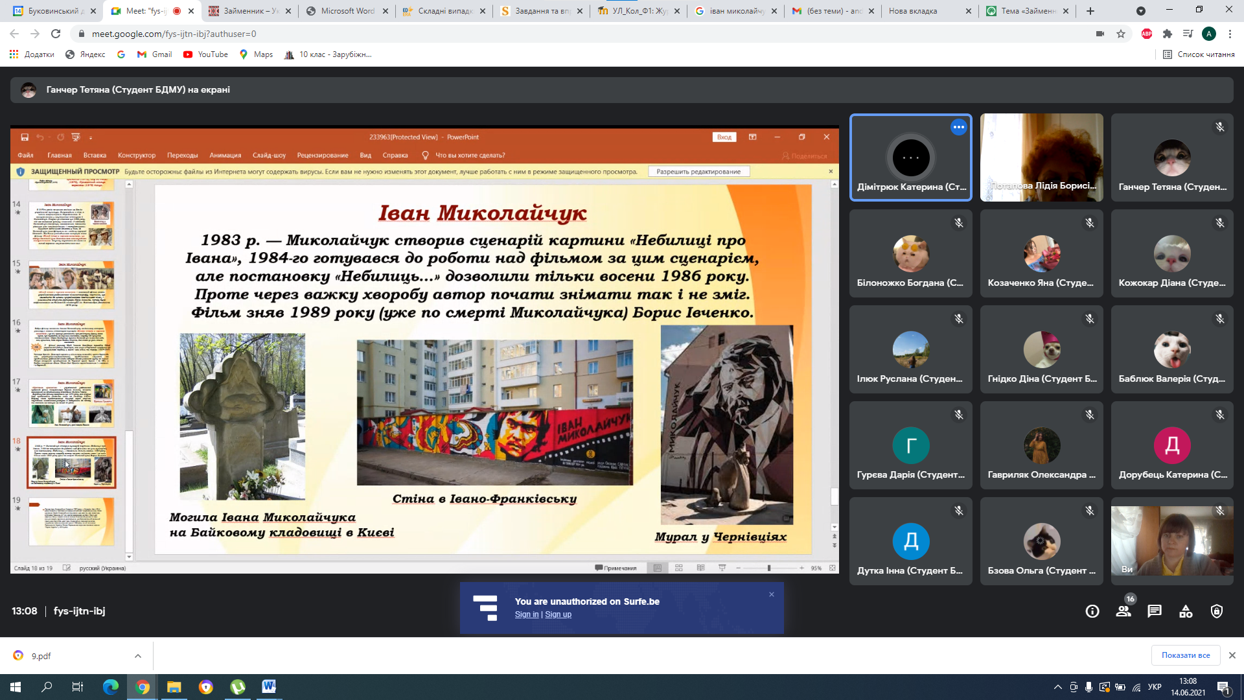Open Word from the taskbar
This screenshot has height=700, width=1244.
point(269,687)
